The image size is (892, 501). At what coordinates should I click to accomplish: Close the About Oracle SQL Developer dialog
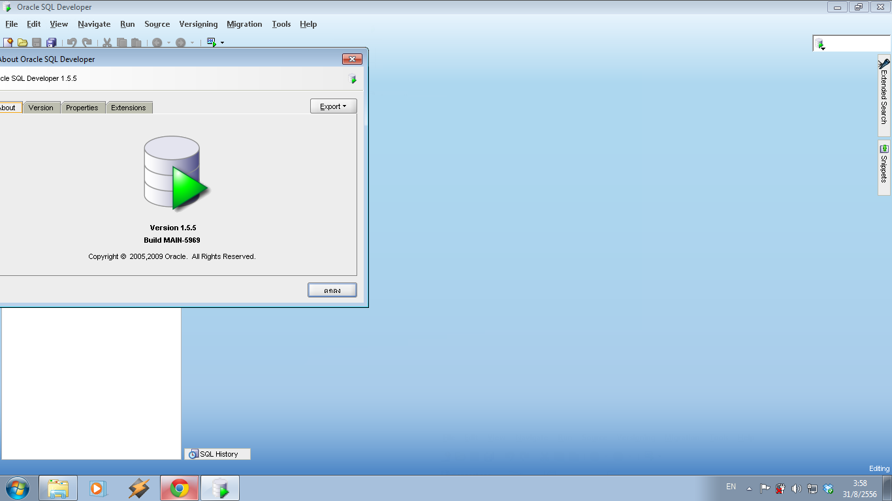[352, 59]
